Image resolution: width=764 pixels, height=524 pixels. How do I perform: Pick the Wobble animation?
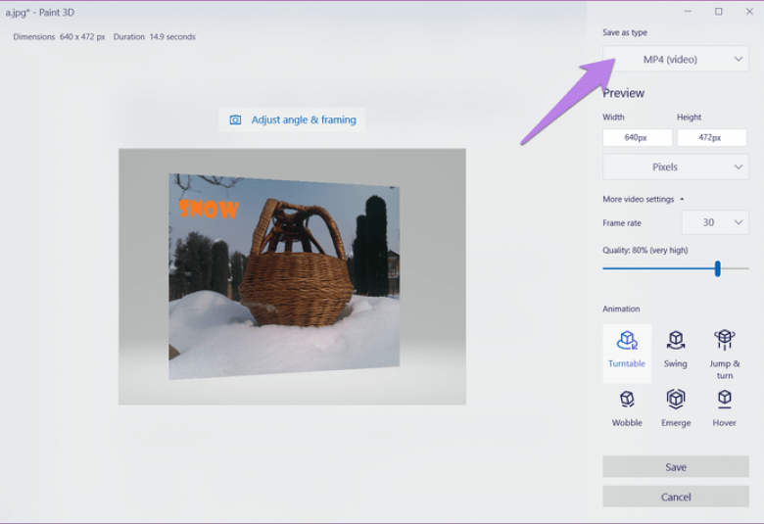point(627,408)
